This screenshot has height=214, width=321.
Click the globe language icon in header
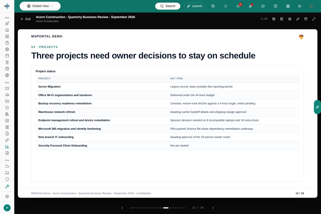288,6
